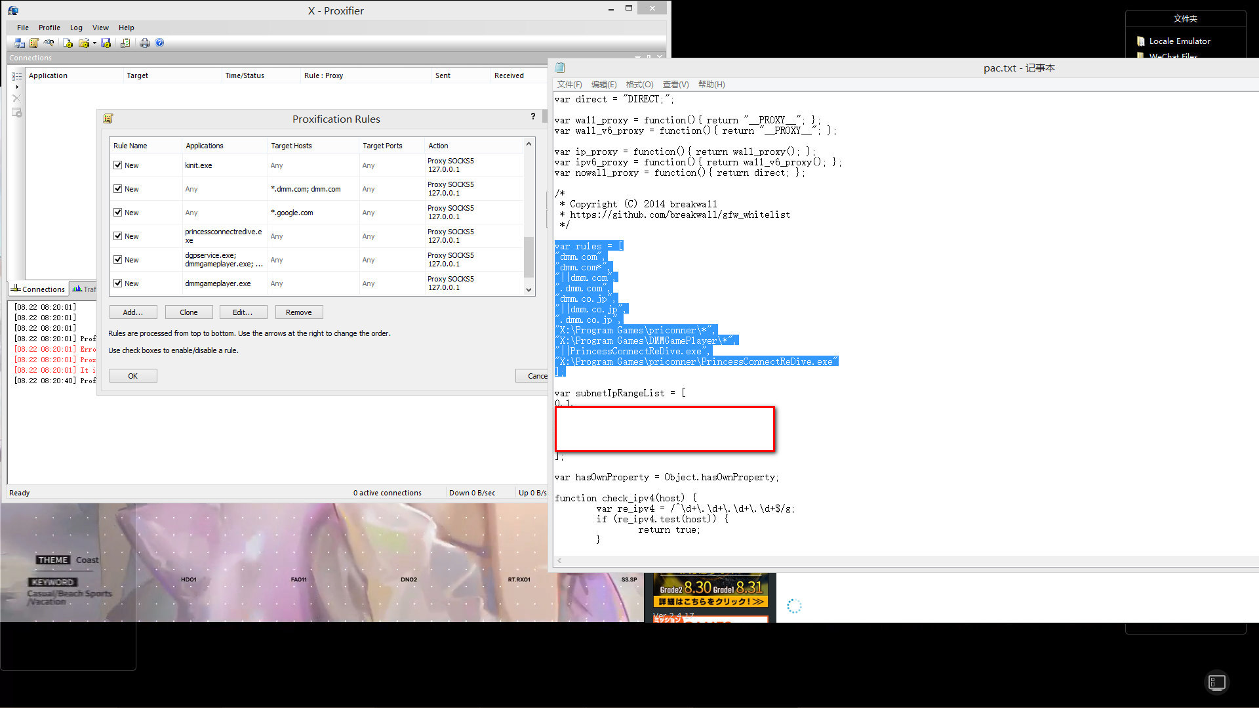
Task: Select the Locale Emulator folder item
Action: click(x=1179, y=41)
